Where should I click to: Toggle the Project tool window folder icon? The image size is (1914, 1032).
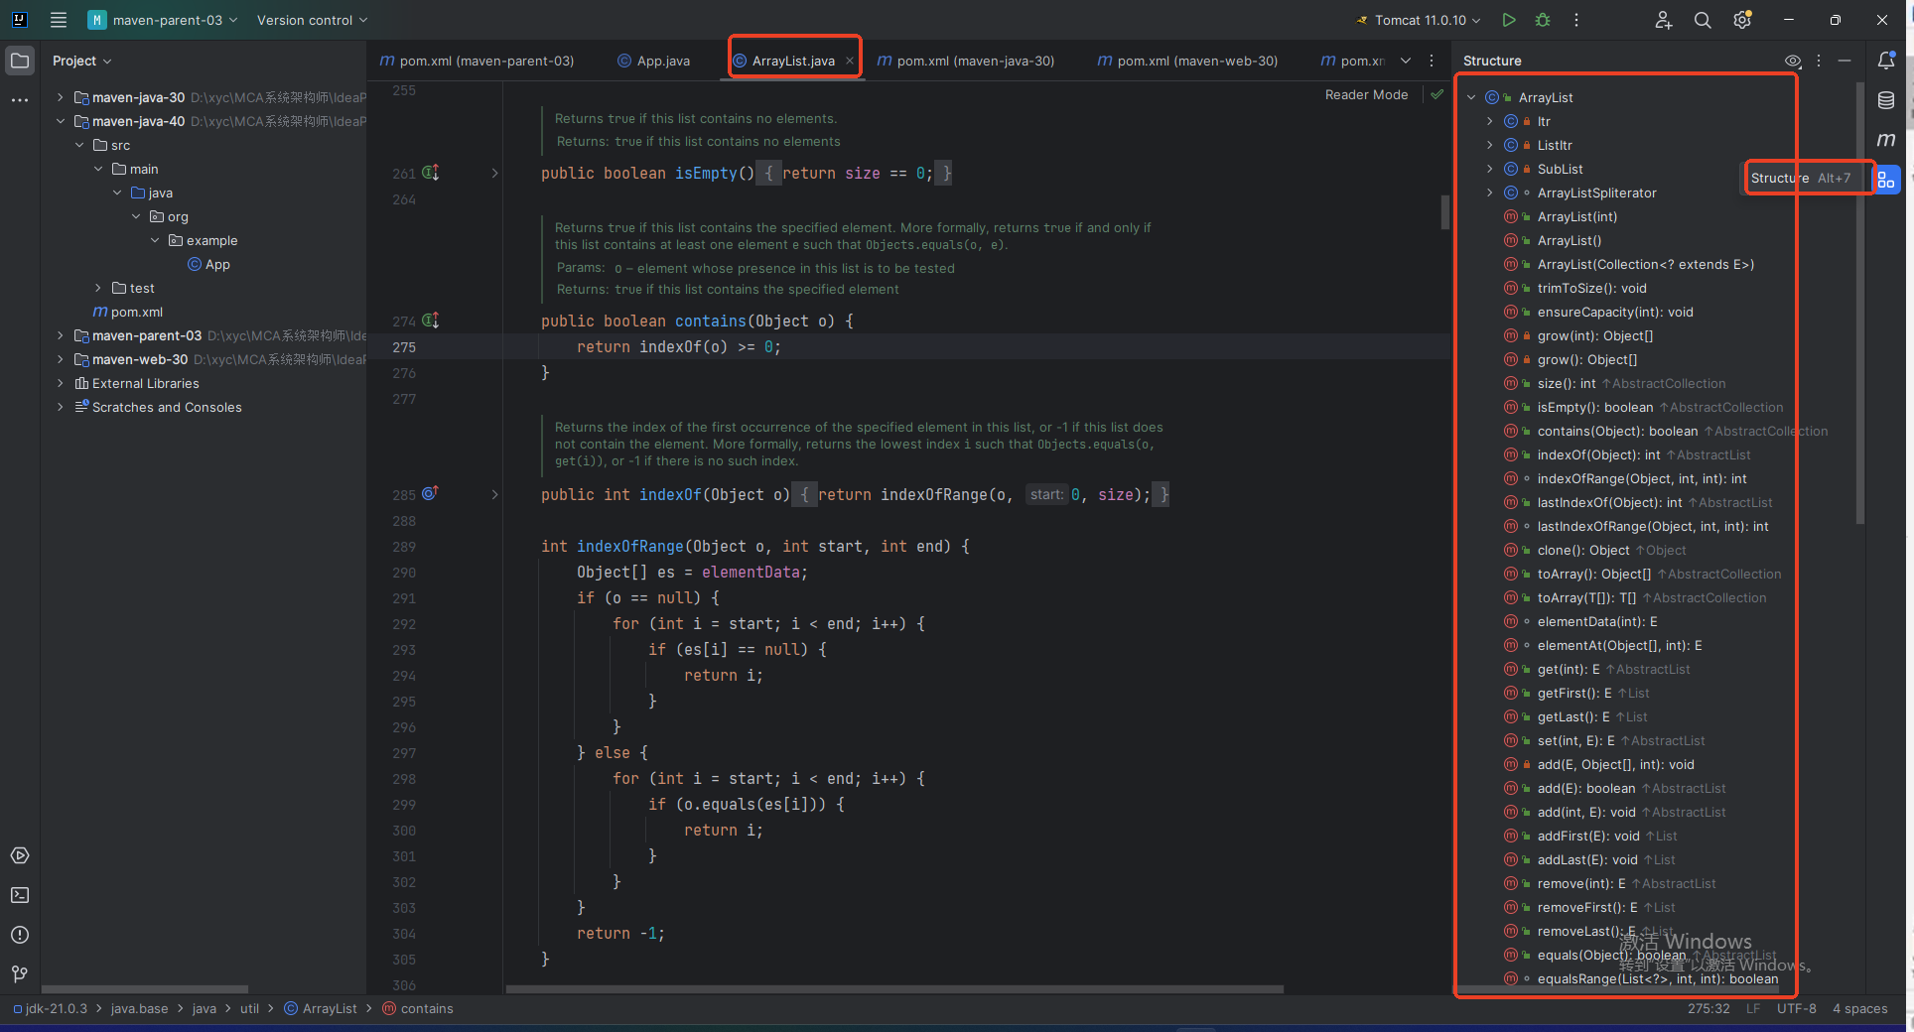[x=20, y=61]
